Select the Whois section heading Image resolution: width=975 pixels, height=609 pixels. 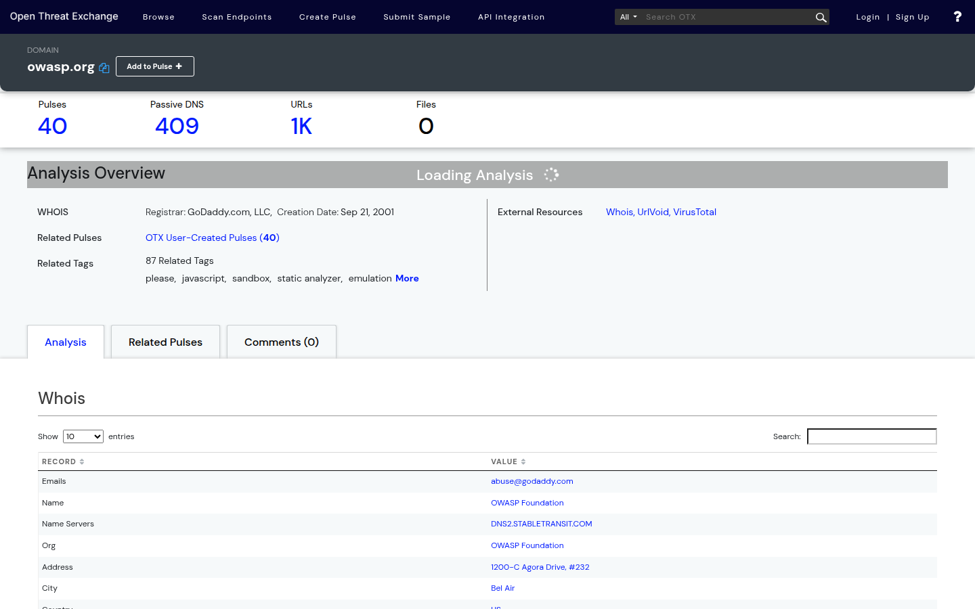(62, 398)
